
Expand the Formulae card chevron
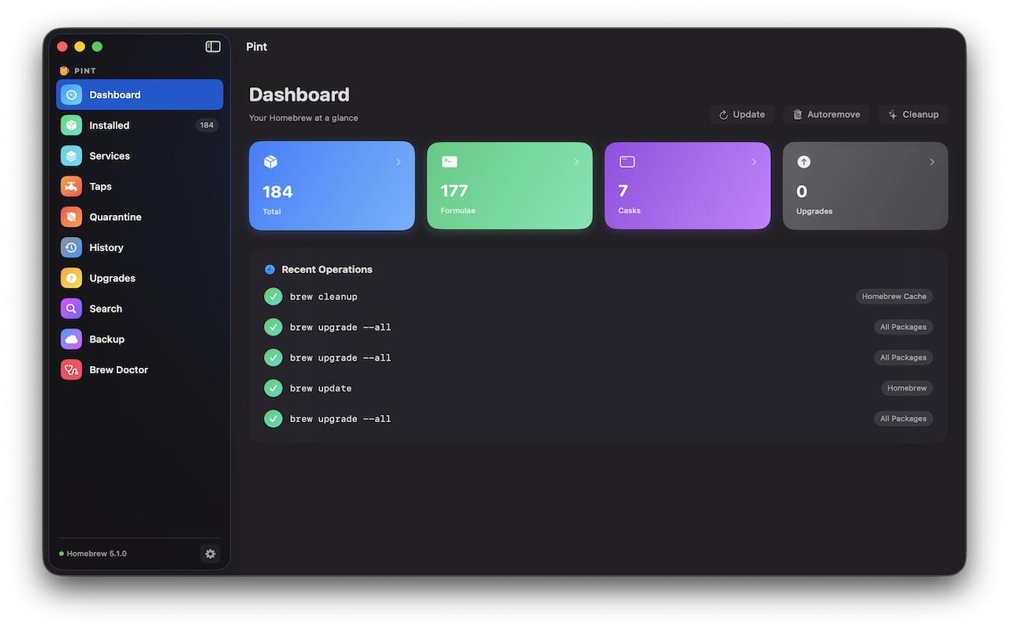point(576,162)
